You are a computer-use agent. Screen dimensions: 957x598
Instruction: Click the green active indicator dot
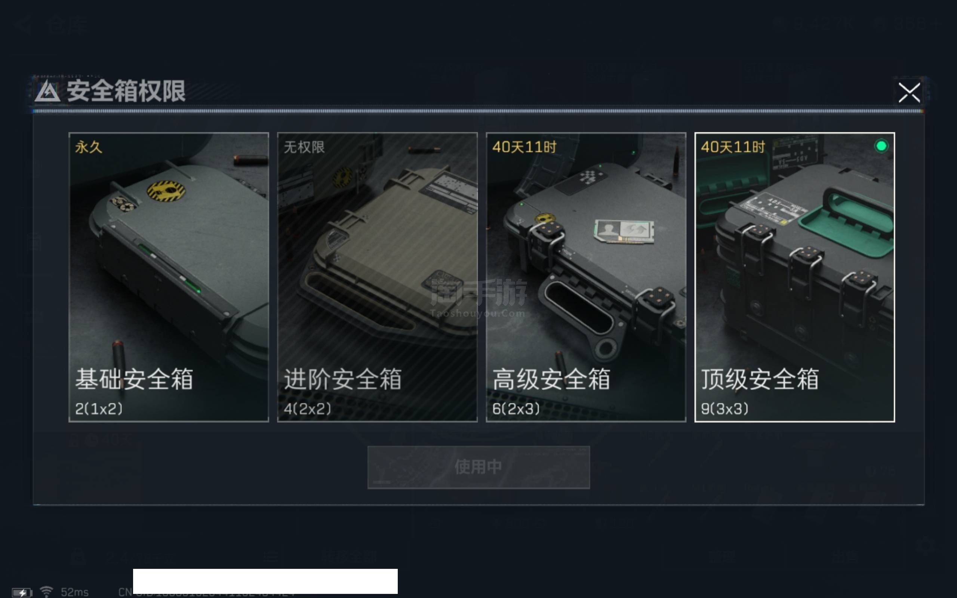tap(881, 146)
